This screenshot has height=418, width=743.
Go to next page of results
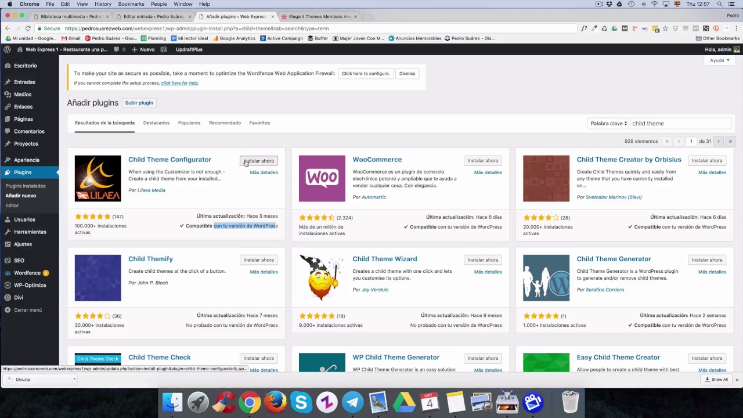coord(718,141)
